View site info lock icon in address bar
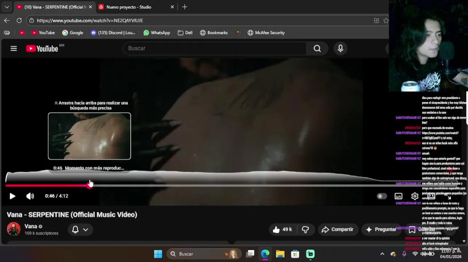The height and width of the screenshot is (262, 468). (32, 20)
